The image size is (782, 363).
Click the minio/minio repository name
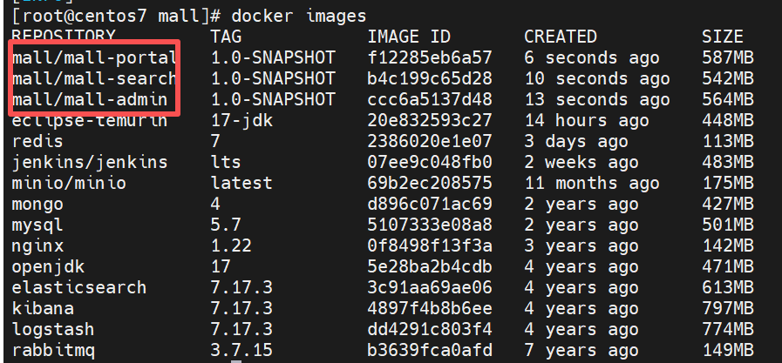coord(69,184)
